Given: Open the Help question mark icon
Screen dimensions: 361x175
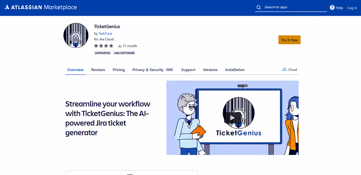Looking at the screenshot, I should click(x=332, y=8).
